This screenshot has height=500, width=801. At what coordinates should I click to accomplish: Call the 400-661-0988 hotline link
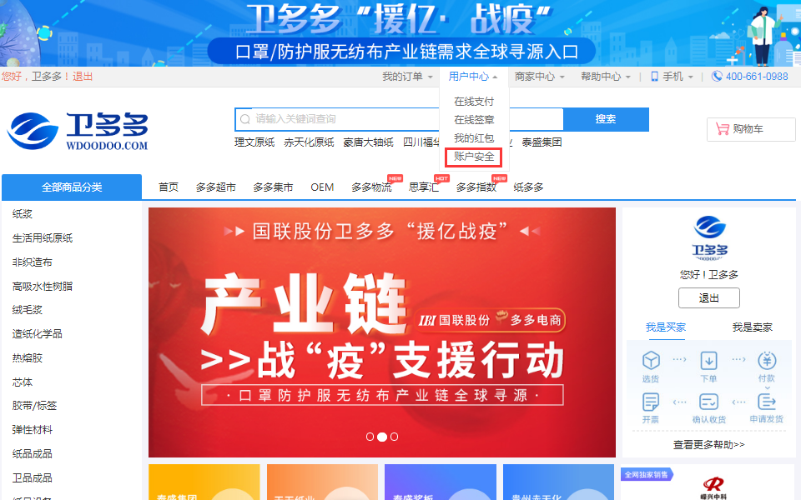click(x=757, y=77)
